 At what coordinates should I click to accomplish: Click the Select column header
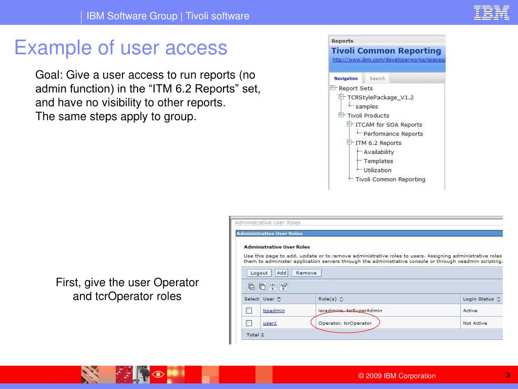tap(251, 299)
